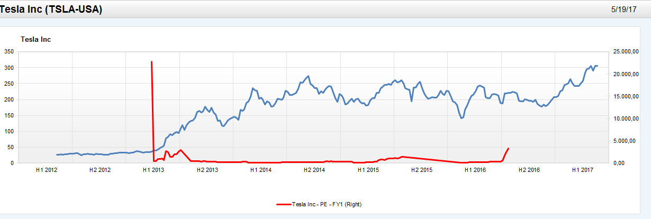
Task: Click right axis value 20.000,00
Action: pyautogui.click(x=626, y=74)
